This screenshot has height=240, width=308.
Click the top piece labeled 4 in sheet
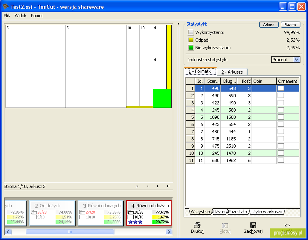click(x=160, y=41)
